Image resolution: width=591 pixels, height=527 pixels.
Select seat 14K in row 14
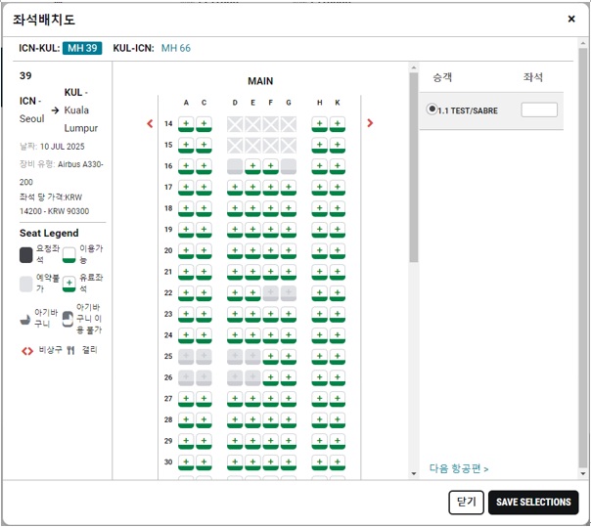[x=338, y=124]
